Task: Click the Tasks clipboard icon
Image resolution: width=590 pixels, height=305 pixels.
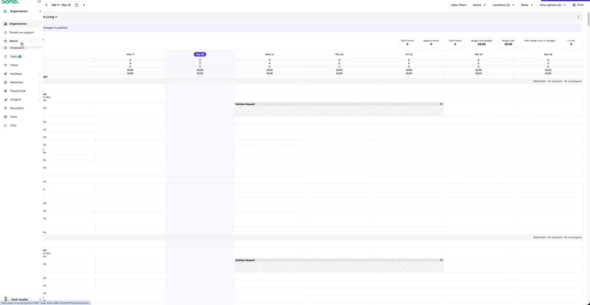Action: [x=6, y=56]
